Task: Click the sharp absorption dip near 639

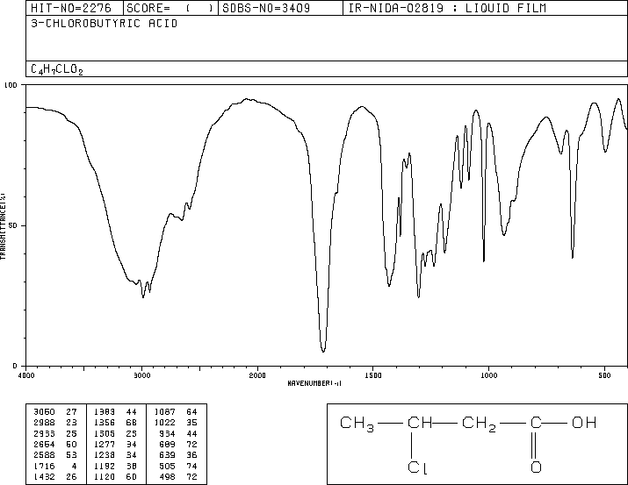Action: click(573, 257)
